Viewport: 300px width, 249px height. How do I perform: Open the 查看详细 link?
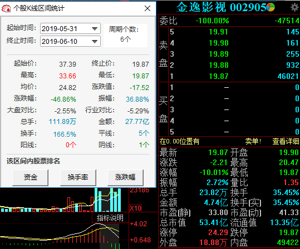click(286, 141)
